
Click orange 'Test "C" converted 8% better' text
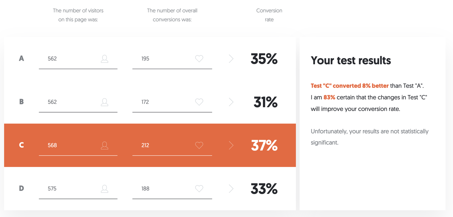coord(349,86)
